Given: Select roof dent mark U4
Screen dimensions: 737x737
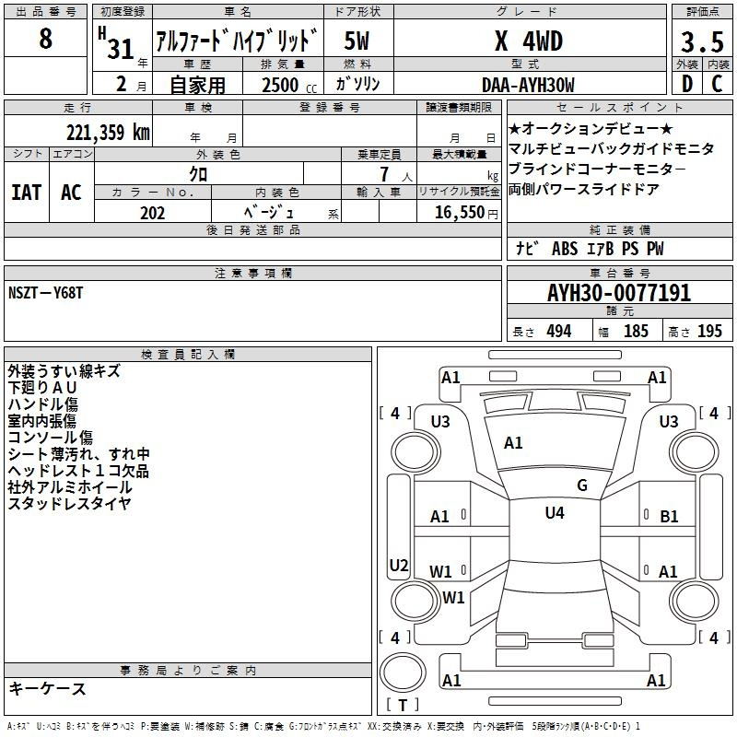Looking at the screenshot, I should point(555,513).
